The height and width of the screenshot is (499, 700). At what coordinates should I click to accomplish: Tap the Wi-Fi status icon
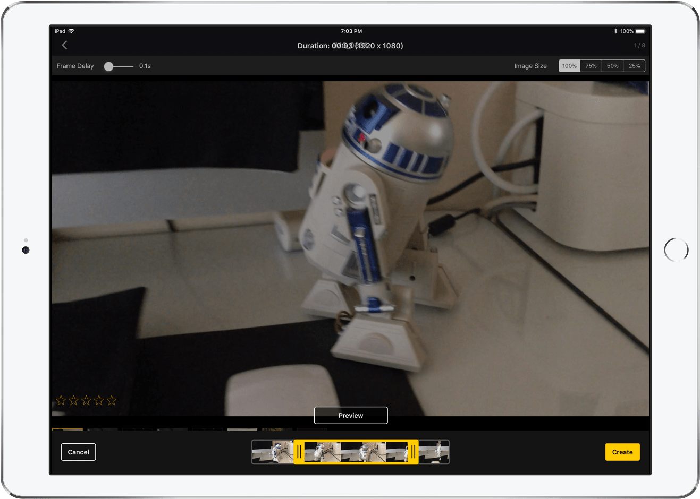(72, 31)
